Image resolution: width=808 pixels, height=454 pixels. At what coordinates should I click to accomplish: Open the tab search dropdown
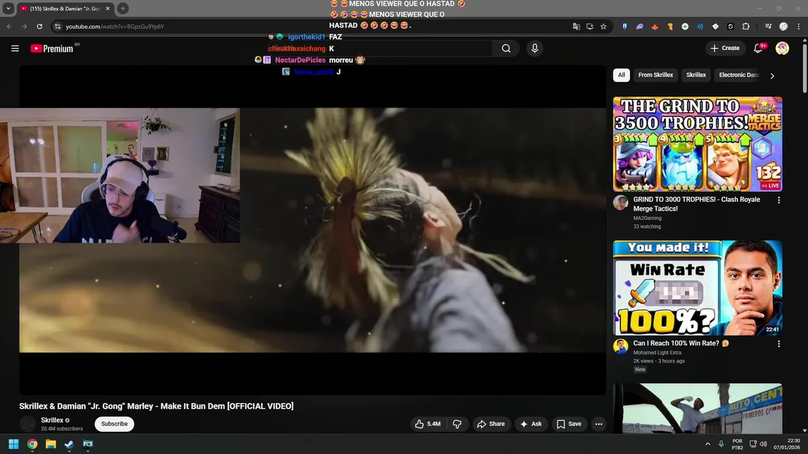[8, 8]
